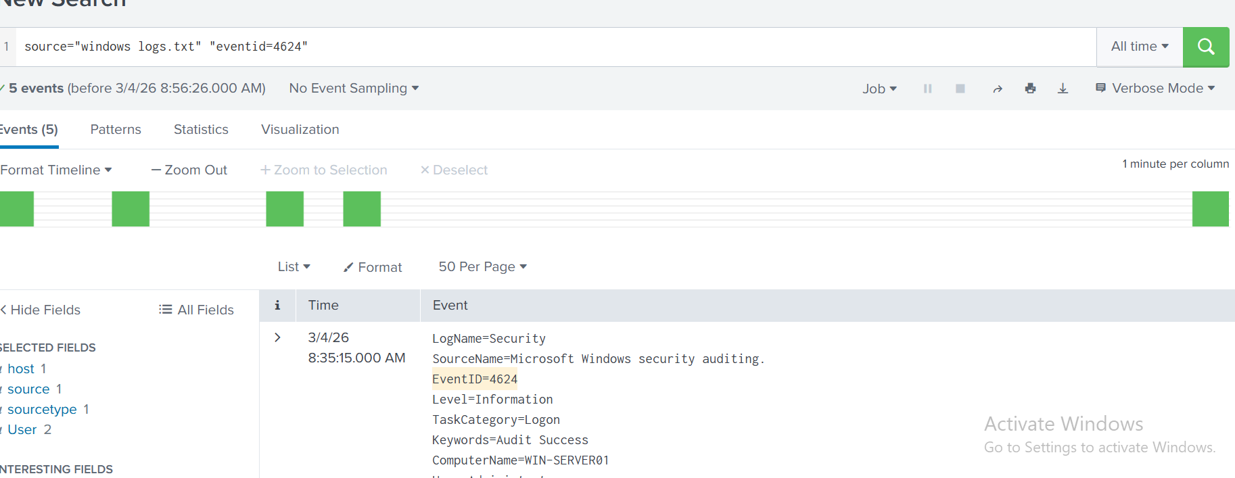Screen dimensions: 1235x478
Task: Switch to the Statistics tab
Action: (201, 129)
